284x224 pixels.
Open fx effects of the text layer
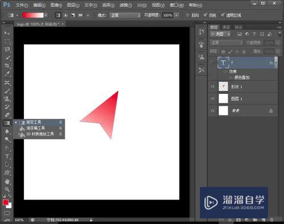click(271, 63)
